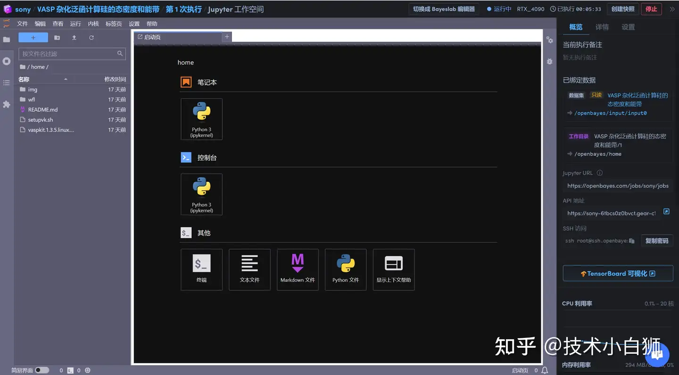
Task: Click the notification bell in status bar
Action: coord(545,370)
